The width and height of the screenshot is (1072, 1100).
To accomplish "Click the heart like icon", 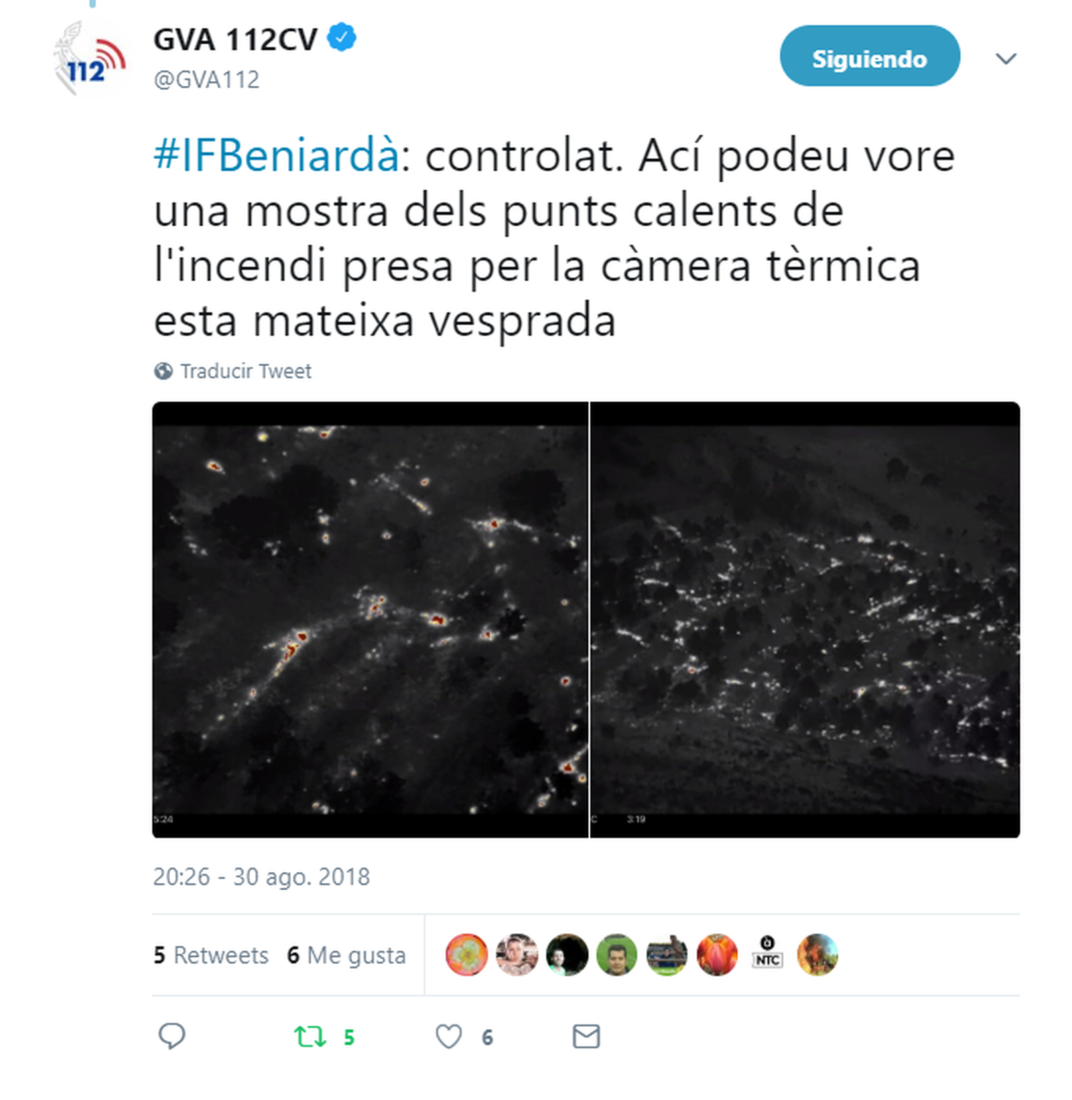I will [x=448, y=1036].
